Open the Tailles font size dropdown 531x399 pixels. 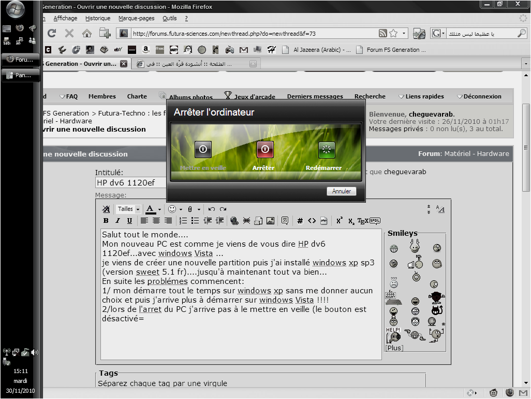pyautogui.click(x=129, y=209)
